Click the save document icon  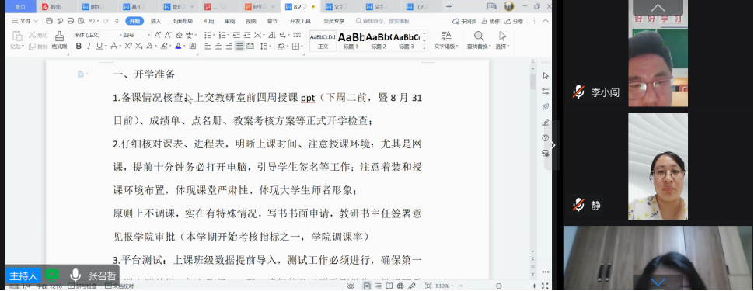click(x=49, y=21)
